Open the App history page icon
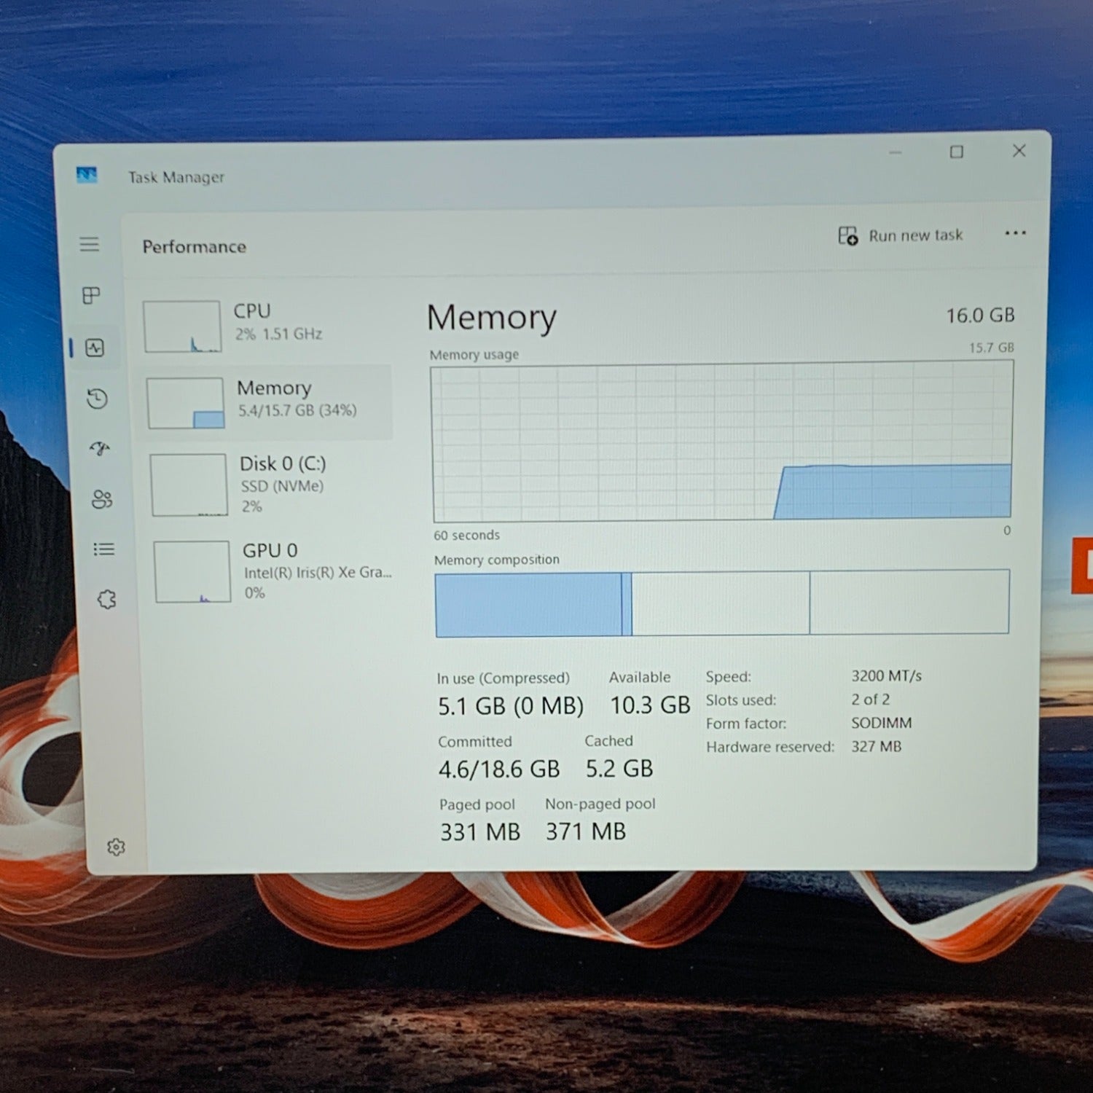Image resolution: width=1093 pixels, height=1093 pixels. click(x=97, y=399)
